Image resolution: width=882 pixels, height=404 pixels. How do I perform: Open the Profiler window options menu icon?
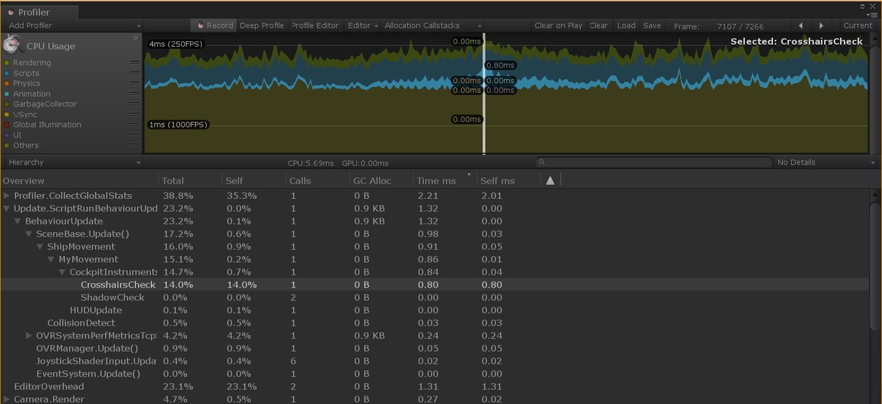click(x=872, y=14)
